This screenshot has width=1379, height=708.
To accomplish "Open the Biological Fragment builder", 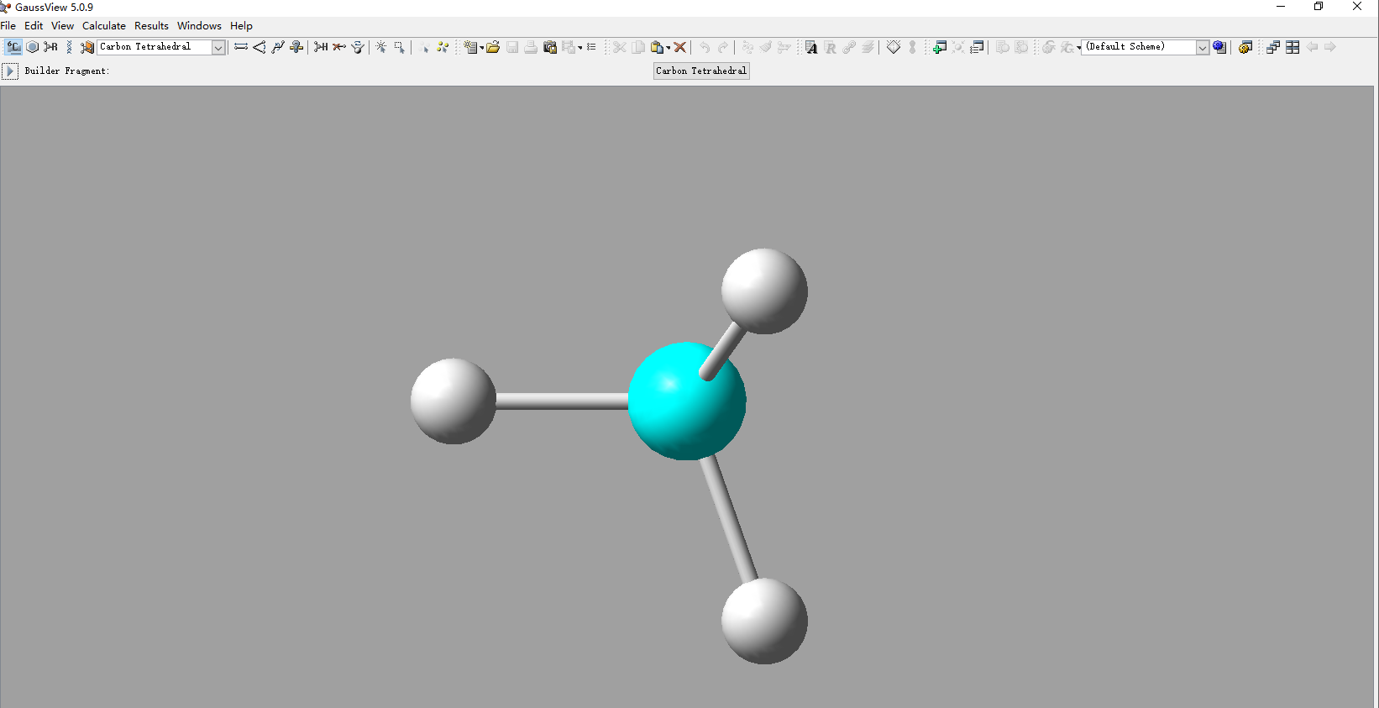I will [69, 47].
